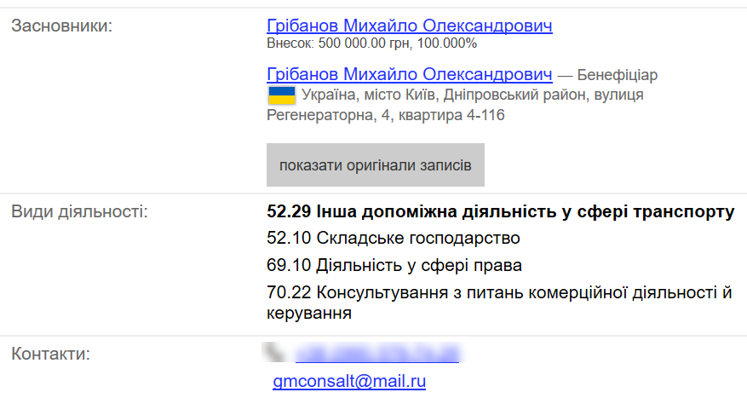Click the phone icon beside blurred number
This screenshot has width=747, height=398.
(x=274, y=351)
